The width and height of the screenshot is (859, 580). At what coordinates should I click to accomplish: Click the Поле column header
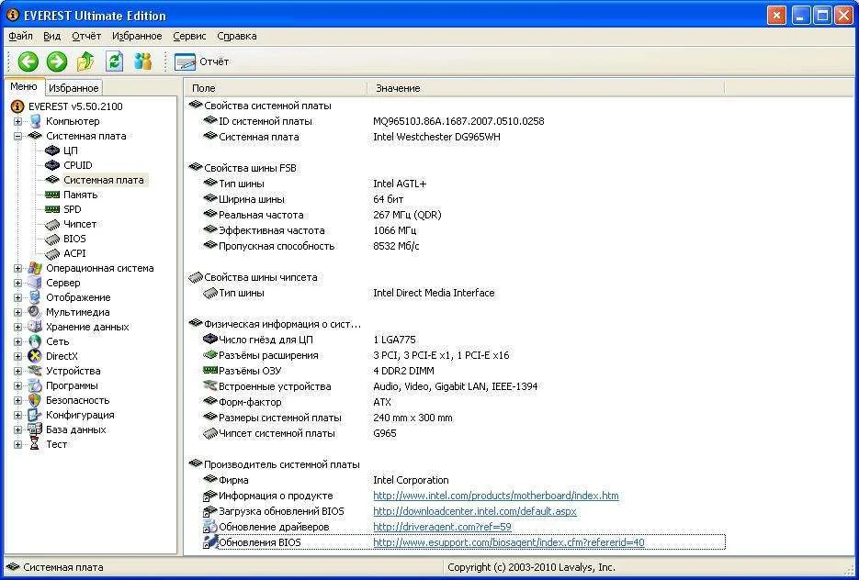click(x=277, y=88)
